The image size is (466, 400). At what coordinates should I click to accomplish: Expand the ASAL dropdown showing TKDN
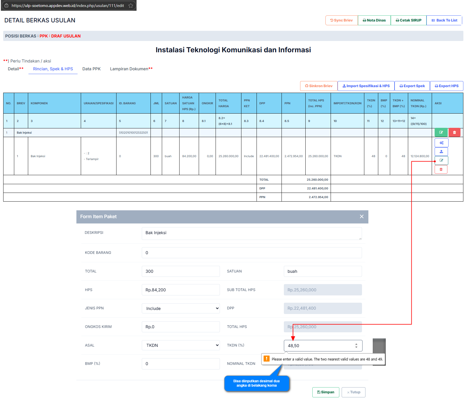coord(181,345)
